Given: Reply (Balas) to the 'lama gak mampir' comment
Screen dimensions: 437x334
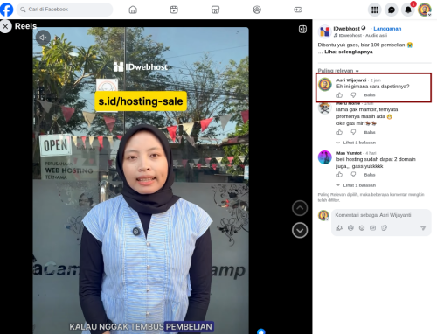Looking at the screenshot, I should click(370, 132).
